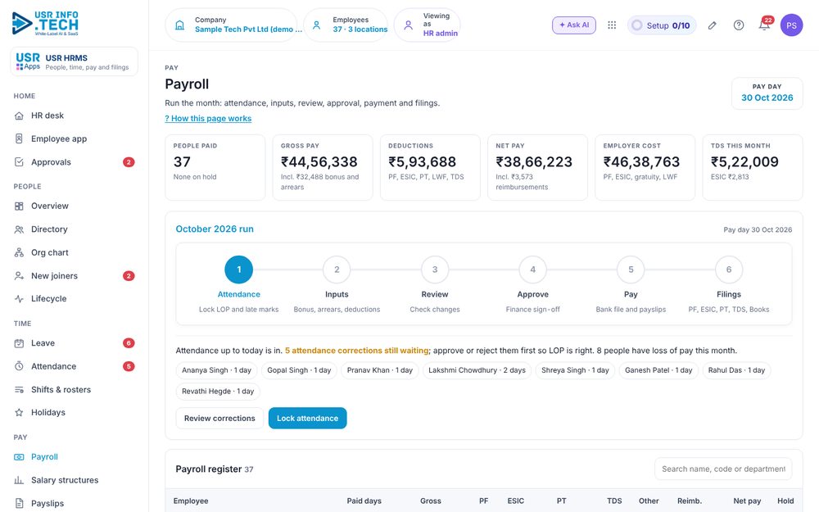Click the USR Info Tech logo
Viewport: 819px width, 512px height.
45,24
